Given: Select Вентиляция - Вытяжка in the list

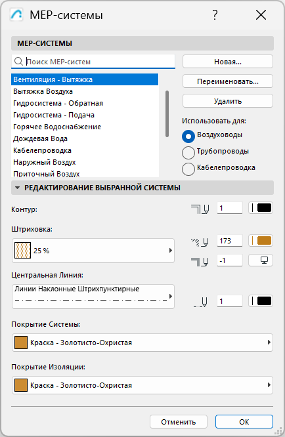Looking at the screenshot, I should pyautogui.click(x=85, y=79).
